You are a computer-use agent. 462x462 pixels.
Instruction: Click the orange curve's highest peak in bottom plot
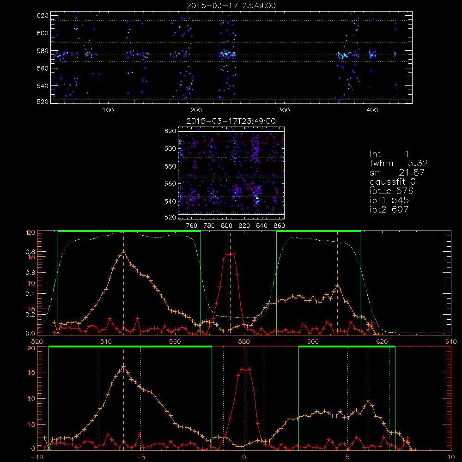click(123, 367)
